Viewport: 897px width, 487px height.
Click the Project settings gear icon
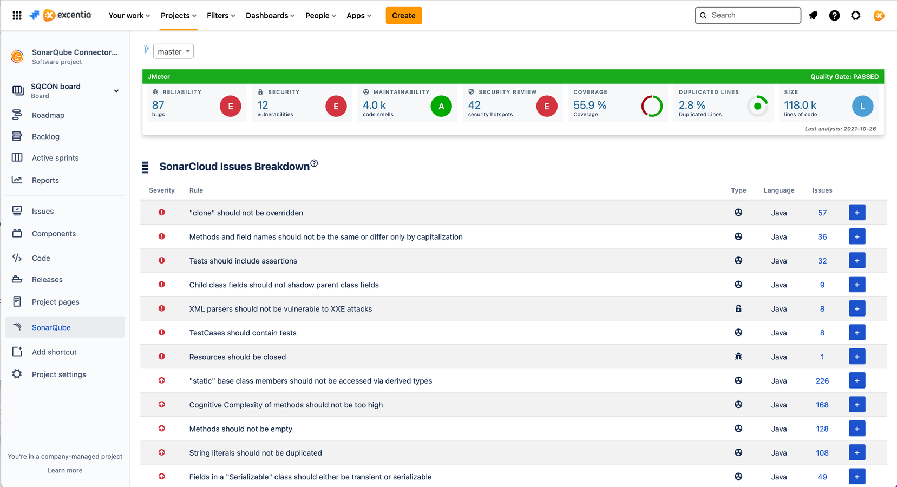pos(17,374)
